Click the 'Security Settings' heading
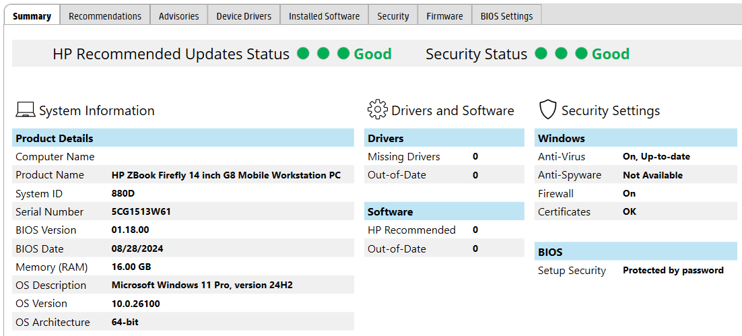742x336 pixels. tap(611, 110)
